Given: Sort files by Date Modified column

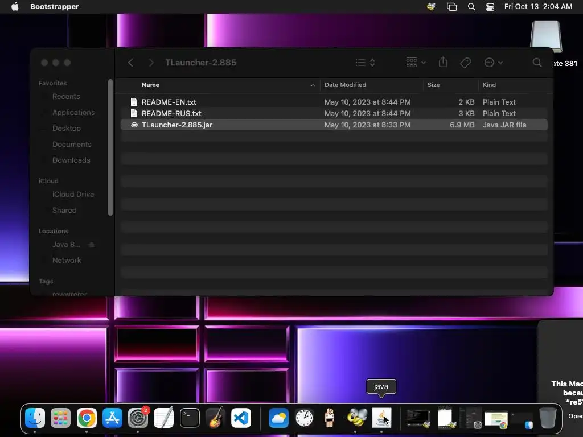Looking at the screenshot, I should click(345, 85).
